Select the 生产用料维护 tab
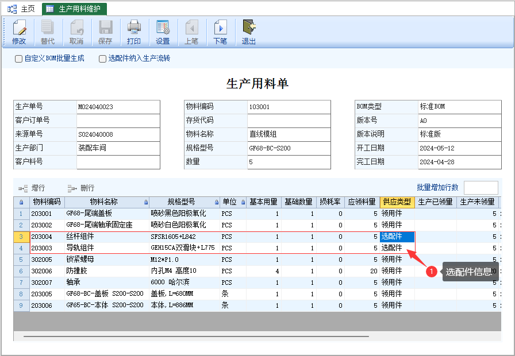Viewport: 515px width, 356px height. click(74, 9)
